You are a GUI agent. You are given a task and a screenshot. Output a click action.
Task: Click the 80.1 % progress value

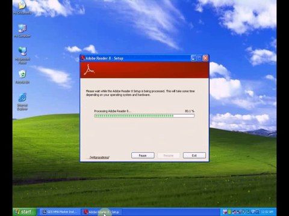(190, 111)
